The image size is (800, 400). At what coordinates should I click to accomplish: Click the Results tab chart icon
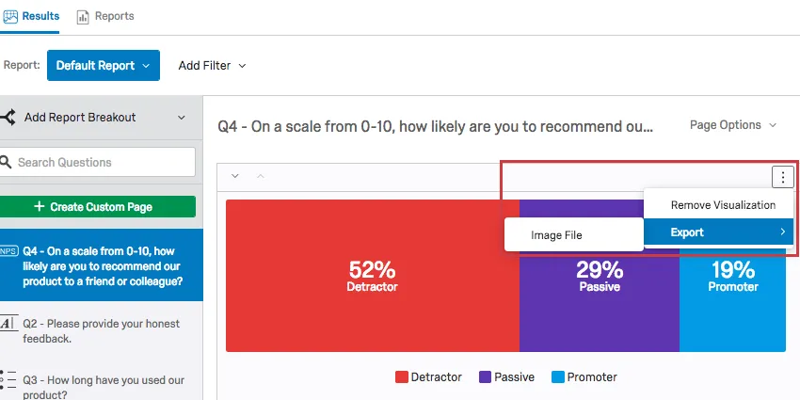click(x=11, y=17)
